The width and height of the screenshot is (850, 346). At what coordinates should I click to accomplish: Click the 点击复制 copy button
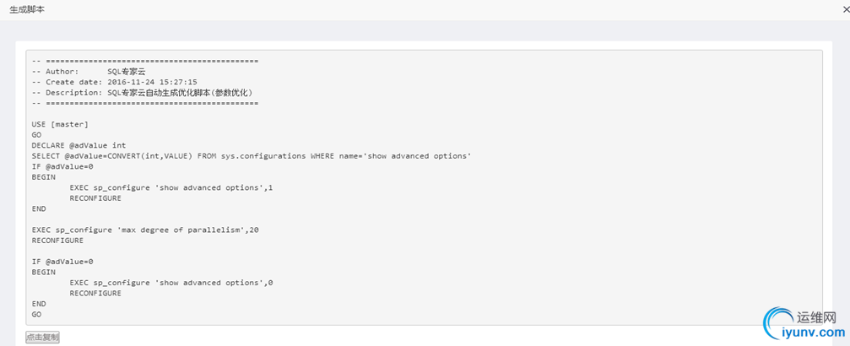click(x=42, y=338)
